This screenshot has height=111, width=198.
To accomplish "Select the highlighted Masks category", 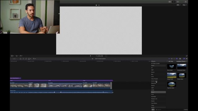I will [x=158, y=92].
